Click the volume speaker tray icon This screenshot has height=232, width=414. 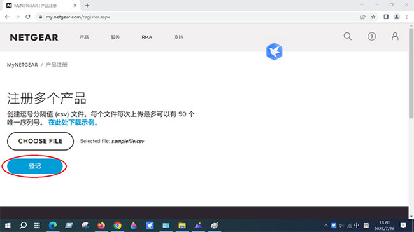pyautogui.click(x=341, y=226)
